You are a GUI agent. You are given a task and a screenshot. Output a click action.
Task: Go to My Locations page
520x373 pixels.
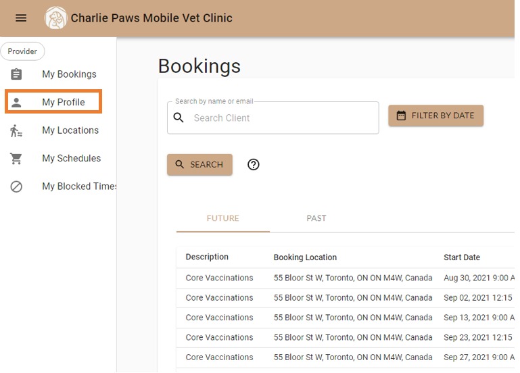tap(70, 130)
